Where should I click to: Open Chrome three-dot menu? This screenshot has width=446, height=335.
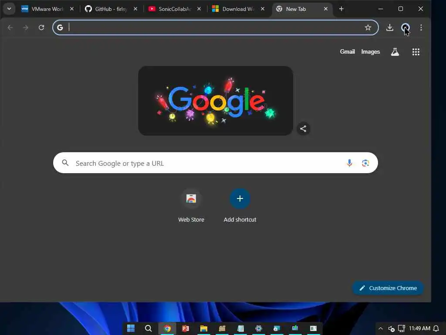point(421,27)
